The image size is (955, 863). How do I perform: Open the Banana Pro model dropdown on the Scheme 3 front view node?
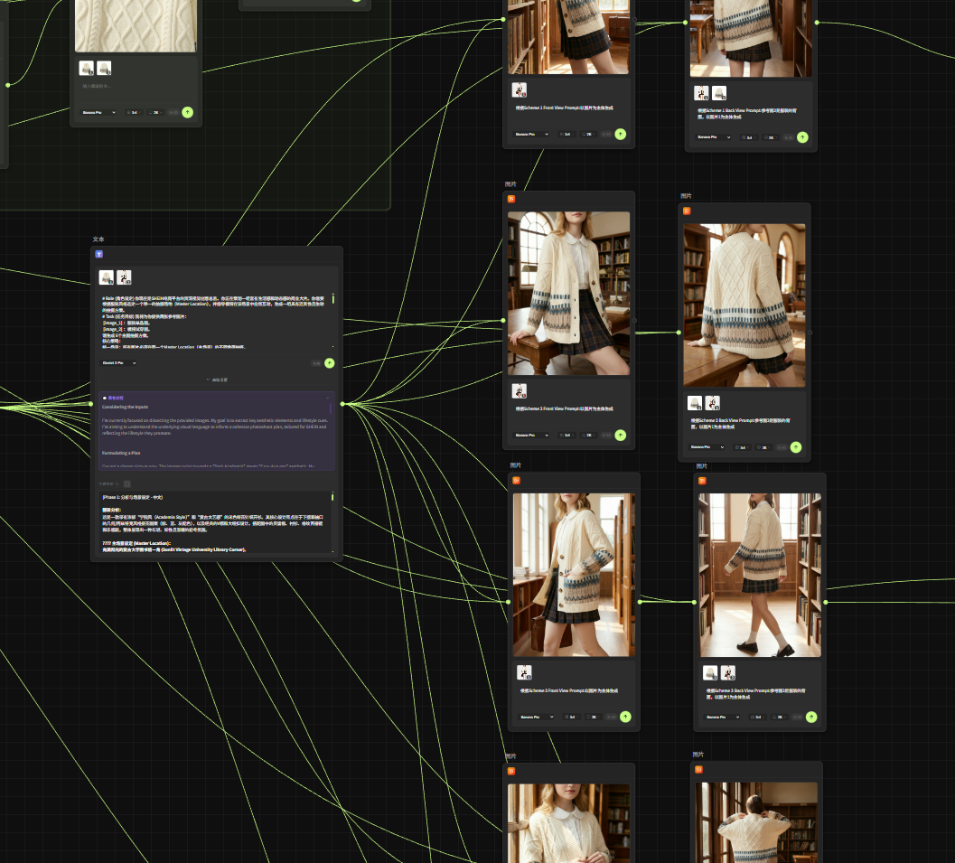click(536, 717)
